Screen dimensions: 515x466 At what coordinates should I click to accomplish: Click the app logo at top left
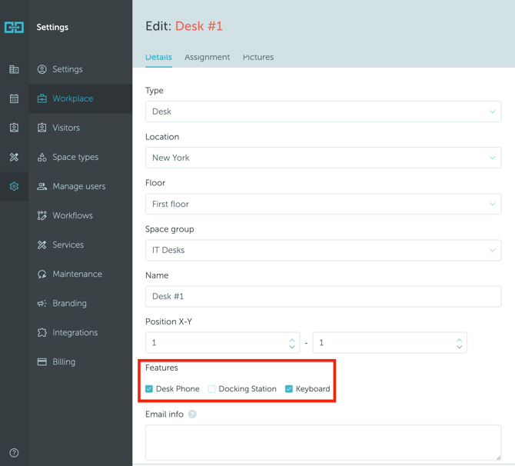[14, 27]
